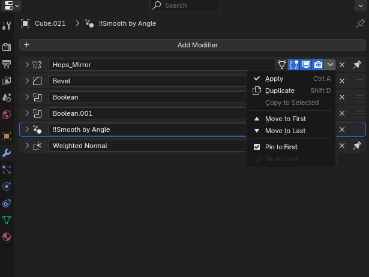Image resolution: width=369 pixels, height=277 pixels.
Task: Uncheck the Pin to First checkbox
Action: 257,147
